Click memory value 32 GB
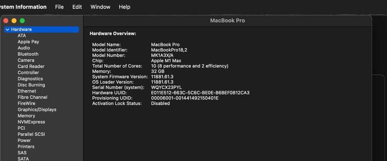Screen dimensions: 387x161 (158, 71)
